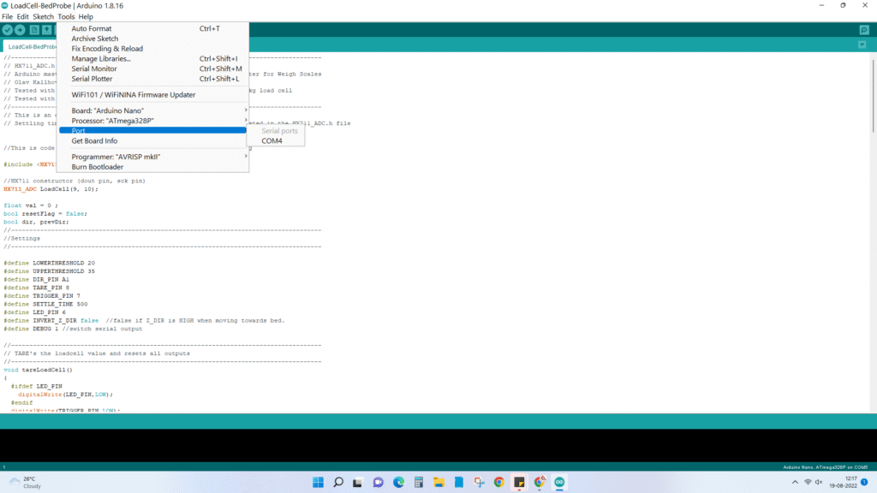Choose Burn Bootloader from the Tools menu
This screenshot has height=493, width=877.
coord(98,167)
